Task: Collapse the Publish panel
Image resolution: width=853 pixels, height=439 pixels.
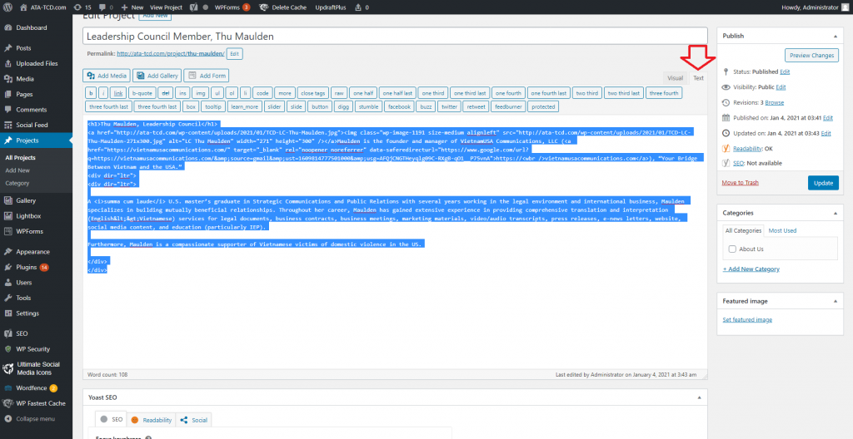Action: click(836, 36)
